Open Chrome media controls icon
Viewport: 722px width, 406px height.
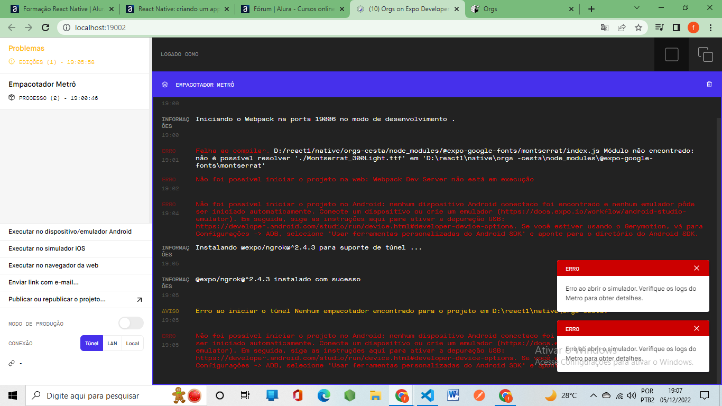point(660,27)
